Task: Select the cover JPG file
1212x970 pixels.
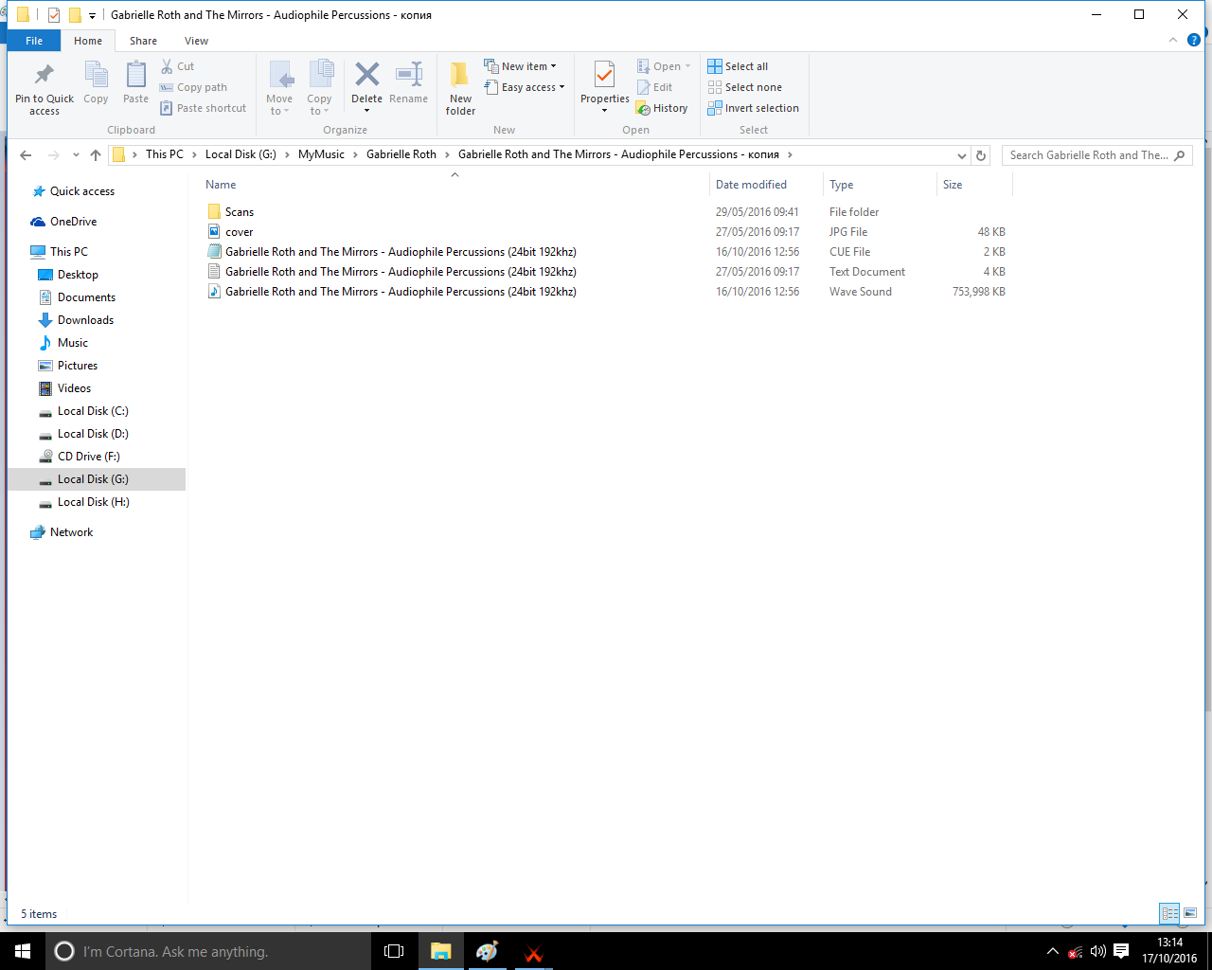Action: coord(240,232)
